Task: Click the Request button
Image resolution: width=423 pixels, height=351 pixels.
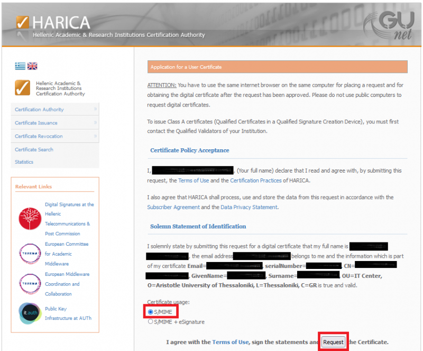Action: (333, 342)
